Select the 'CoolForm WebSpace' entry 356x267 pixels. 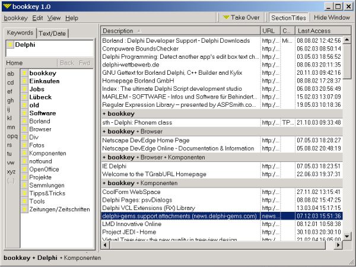pyautogui.click(x=221, y=192)
